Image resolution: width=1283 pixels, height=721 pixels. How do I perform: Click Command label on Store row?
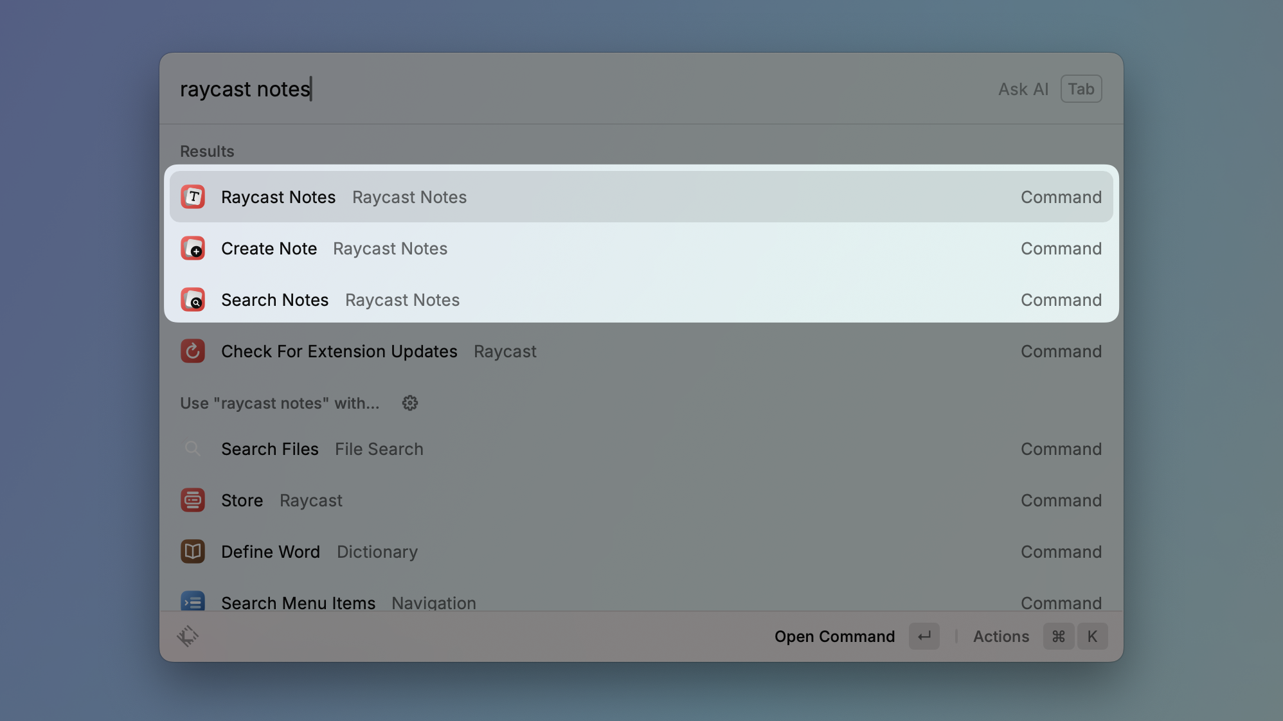click(1061, 500)
